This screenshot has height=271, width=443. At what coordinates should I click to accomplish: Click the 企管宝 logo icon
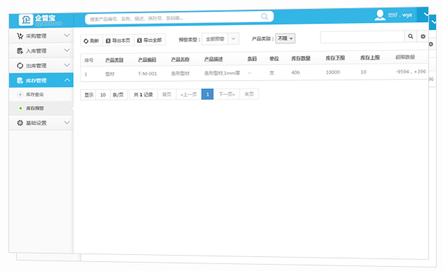point(26,20)
